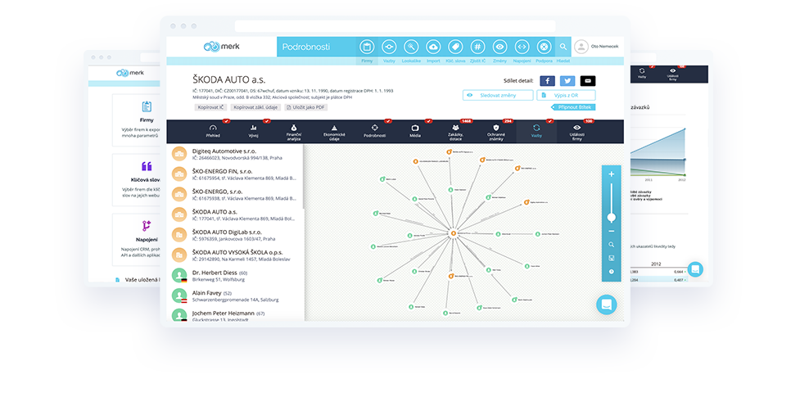Image resolution: width=800 pixels, height=415 pixels.
Task: Select Alain Favey person row
Action: [x=236, y=296]
